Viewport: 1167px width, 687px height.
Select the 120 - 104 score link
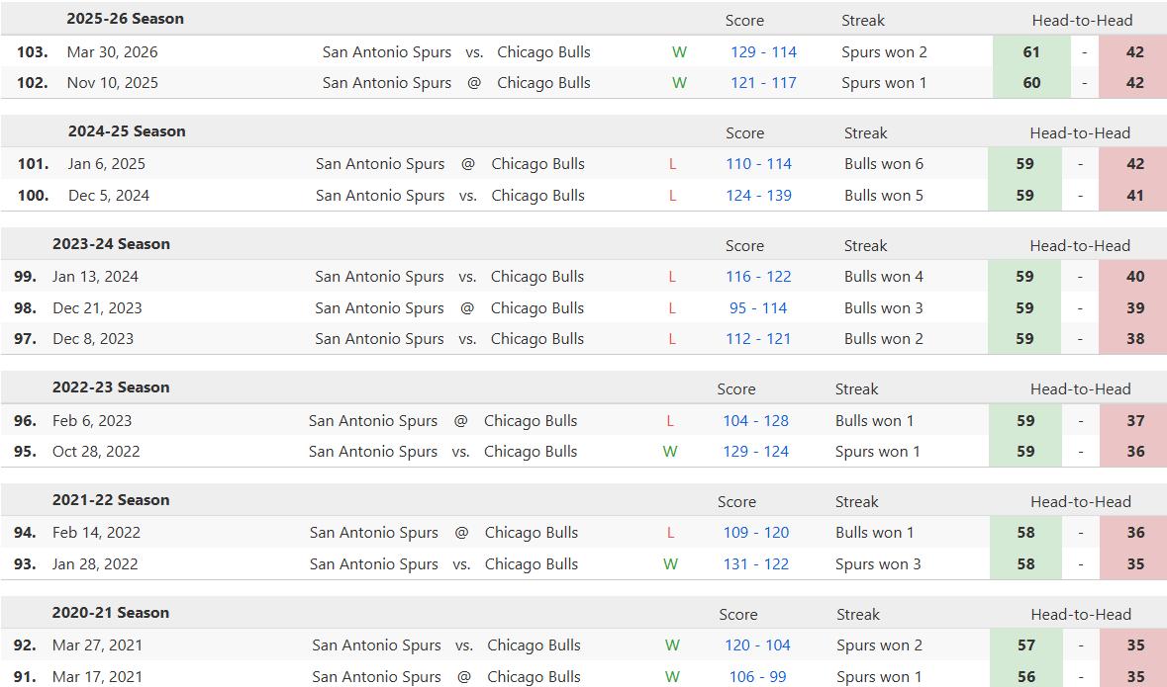pyautogui.click(x=757, y=645)
